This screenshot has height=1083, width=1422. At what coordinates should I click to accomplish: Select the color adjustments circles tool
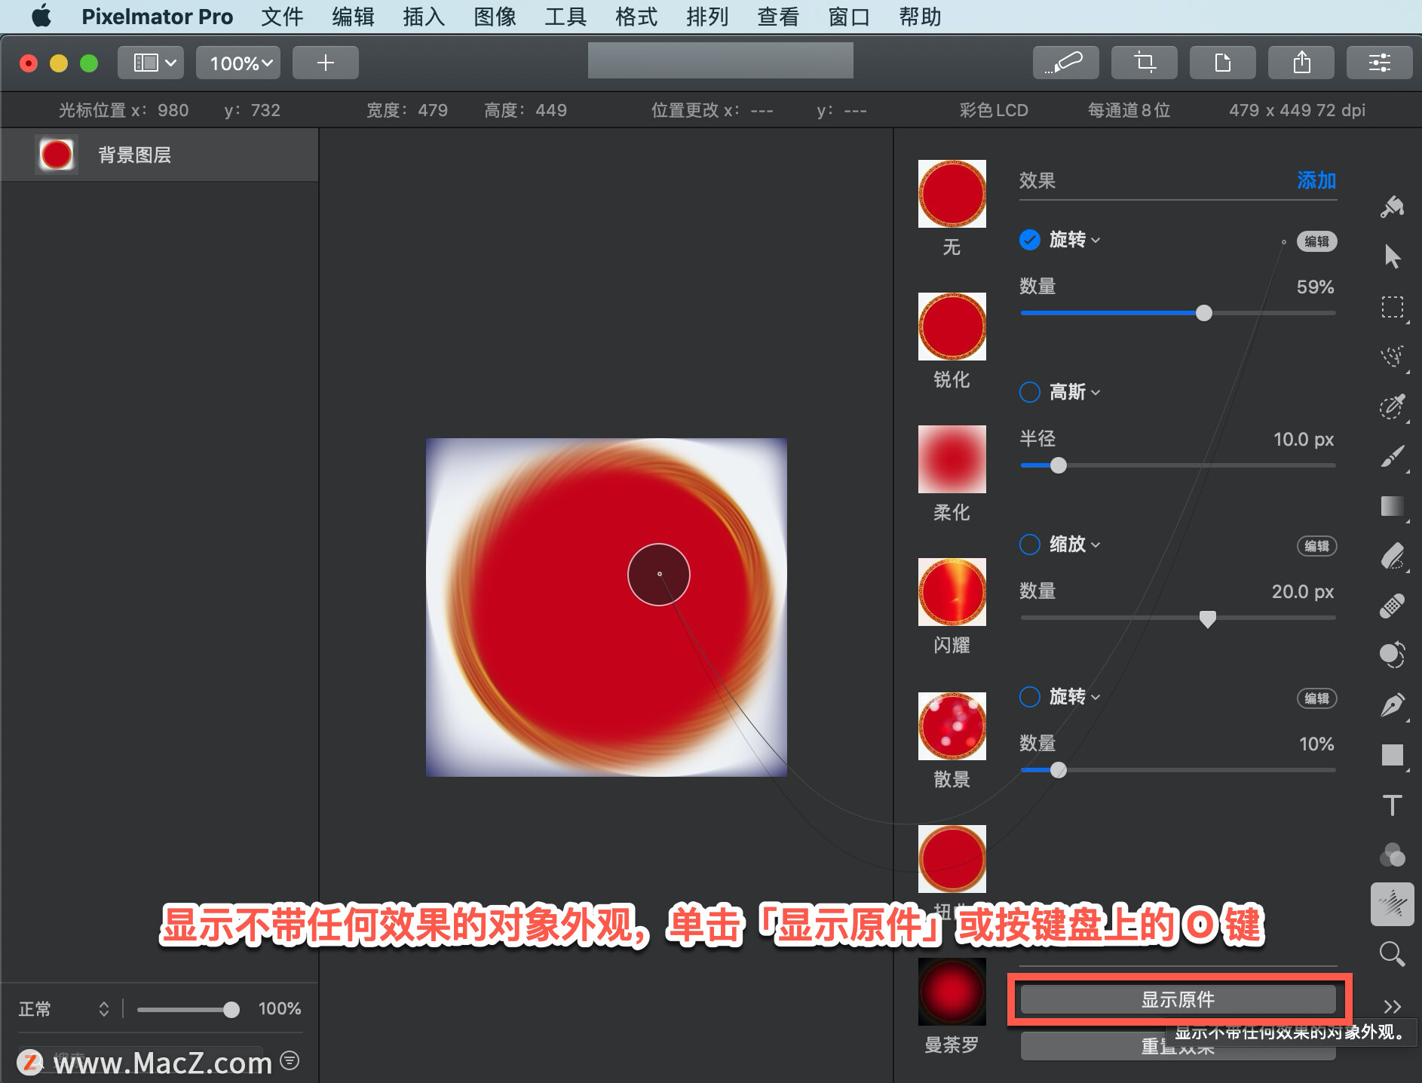(1392, 854)
